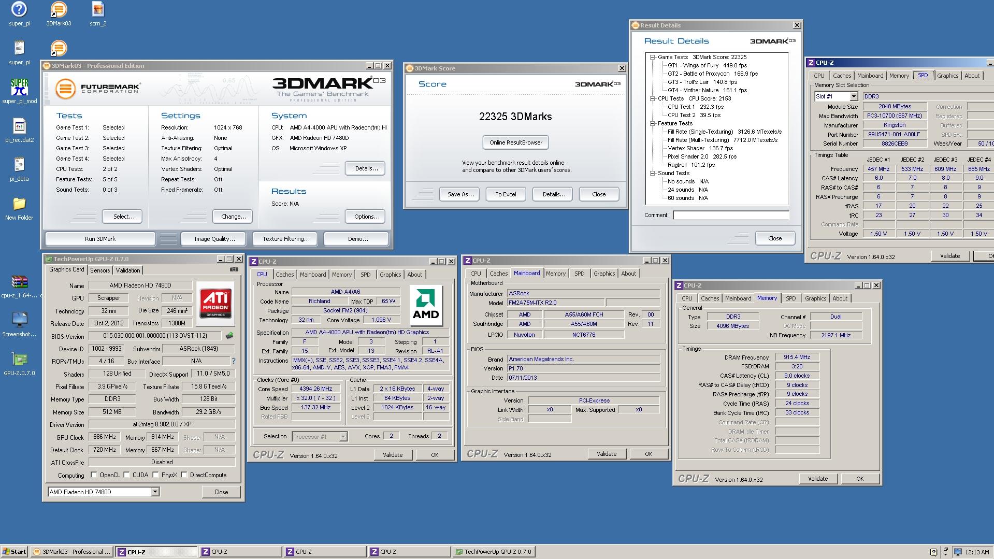Viewport: 994px width, 559px height.
Task: Select the CPU Test 1 tree row
Action: [696, 107]
